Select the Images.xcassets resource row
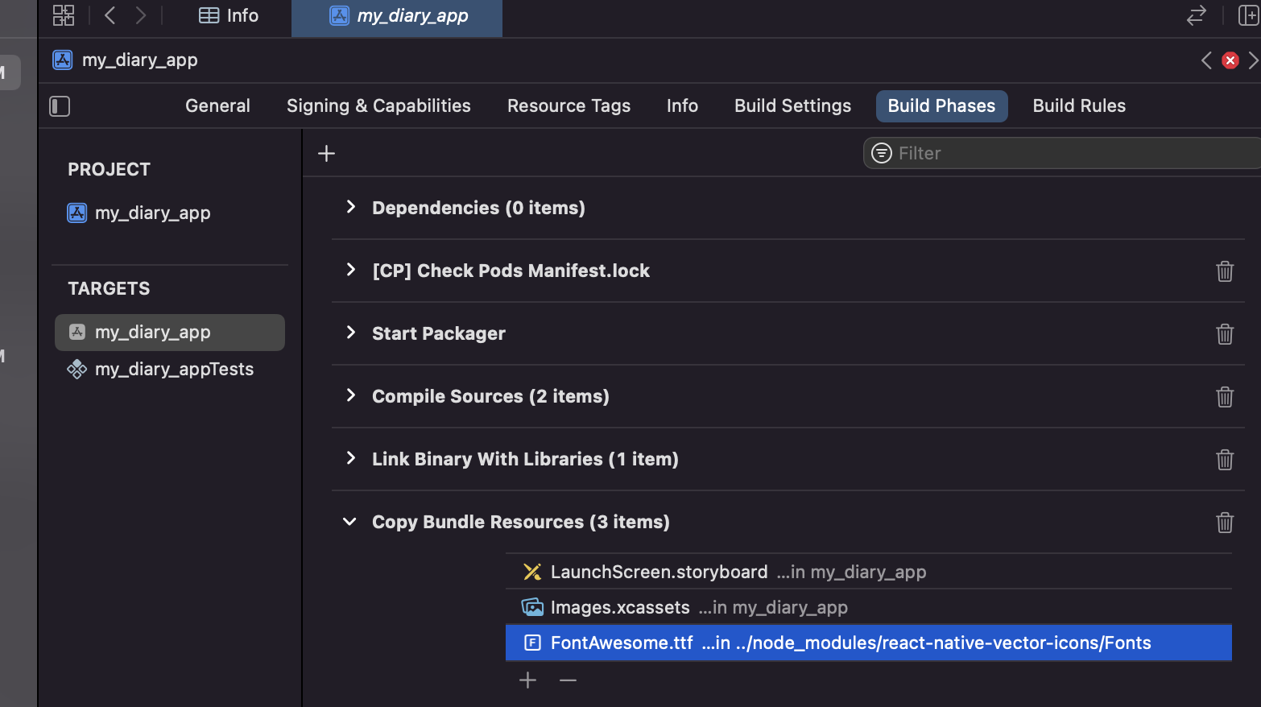This screenshot has height=707, width=1261. [869, 607]
